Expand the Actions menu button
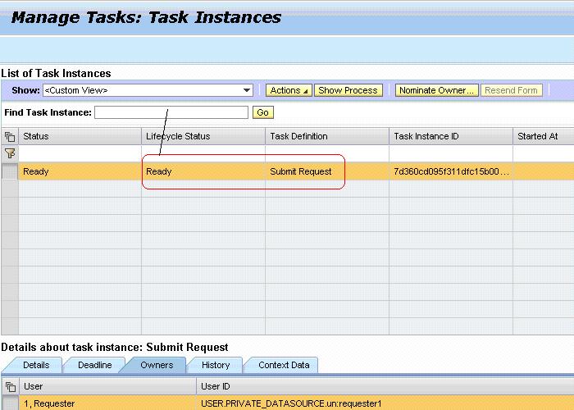Viewport: 574px width, 410px height. click(289, 90)
